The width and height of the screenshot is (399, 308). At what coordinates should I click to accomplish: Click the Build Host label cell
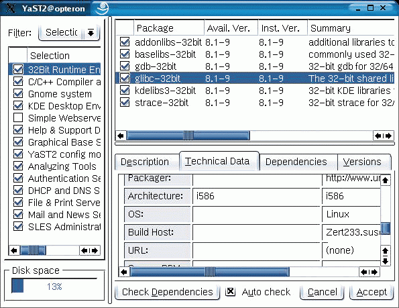click(158, 232)
